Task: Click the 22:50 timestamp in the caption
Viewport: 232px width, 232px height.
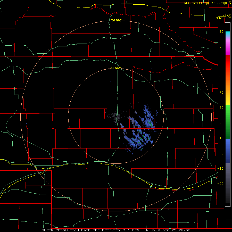Action: point(184,230)
